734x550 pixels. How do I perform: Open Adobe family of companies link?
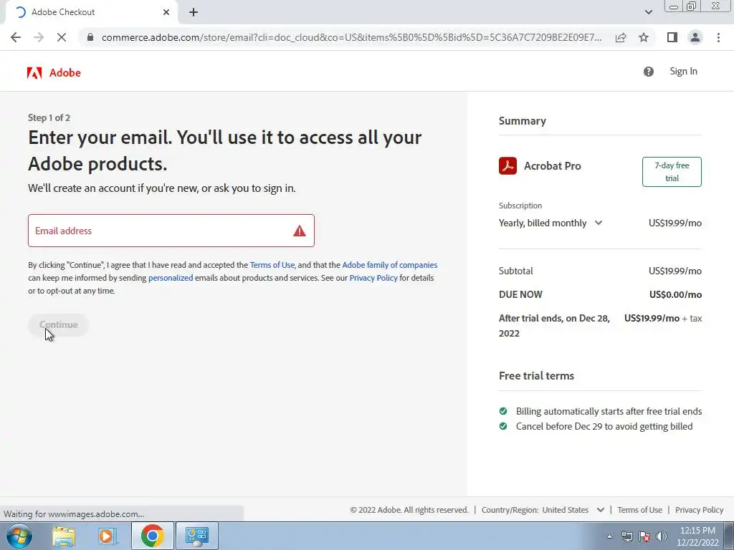coord(389,265)
